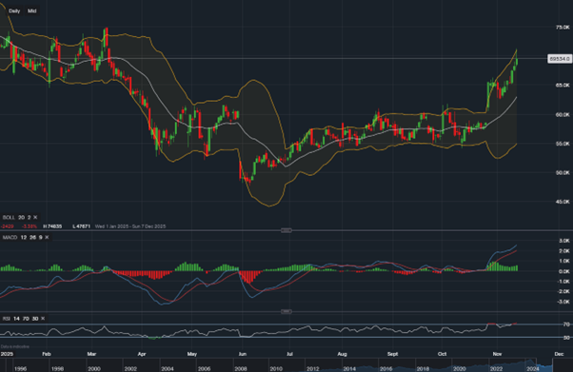Jump to 2004 in history navigator
Screen dimensions: 573x372
pyautogui.click(x=168, y=369)
